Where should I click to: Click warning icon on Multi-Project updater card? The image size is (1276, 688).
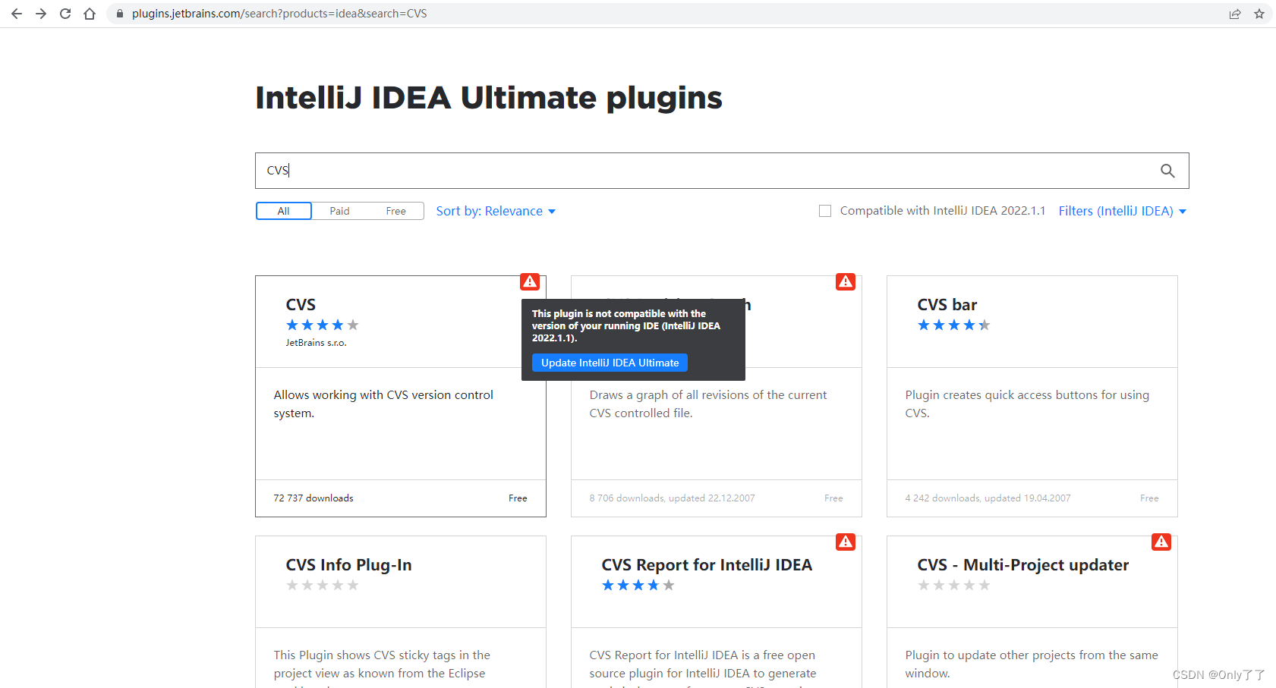pos(1161,542)
